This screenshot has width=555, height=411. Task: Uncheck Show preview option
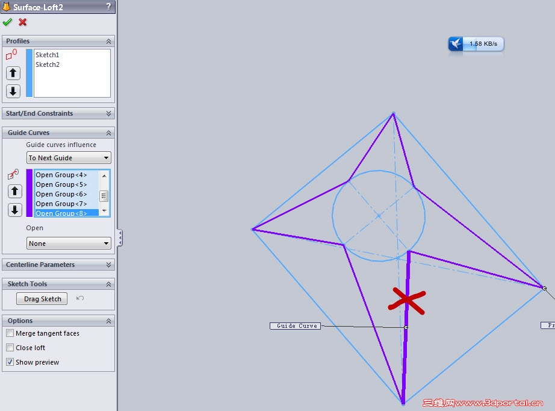10,362
